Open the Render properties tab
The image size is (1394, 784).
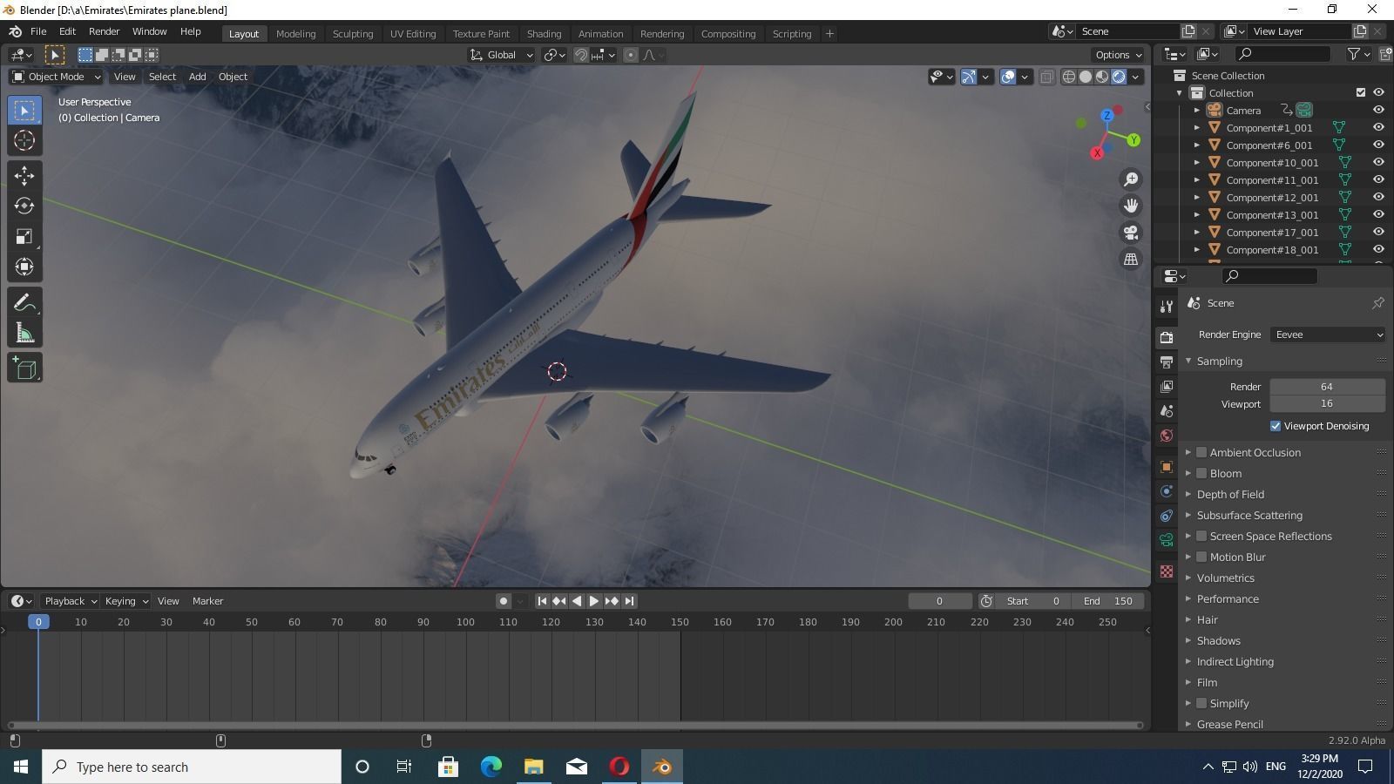coord(1167,337)
